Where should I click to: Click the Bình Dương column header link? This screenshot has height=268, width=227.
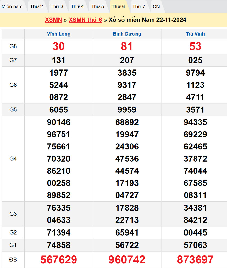(127, 34)
